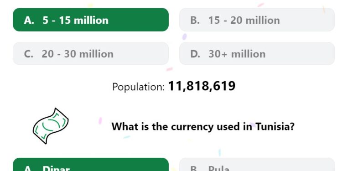Click the banknote currency icon

(x=51, y=126)
